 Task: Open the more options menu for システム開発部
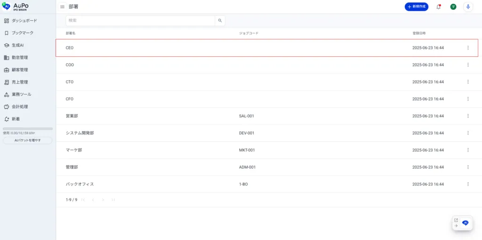click(x=468, y=133)
